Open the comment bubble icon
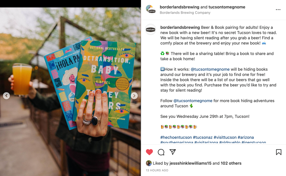Viewport: 286px width, 176px height. (x=161, y=152)
